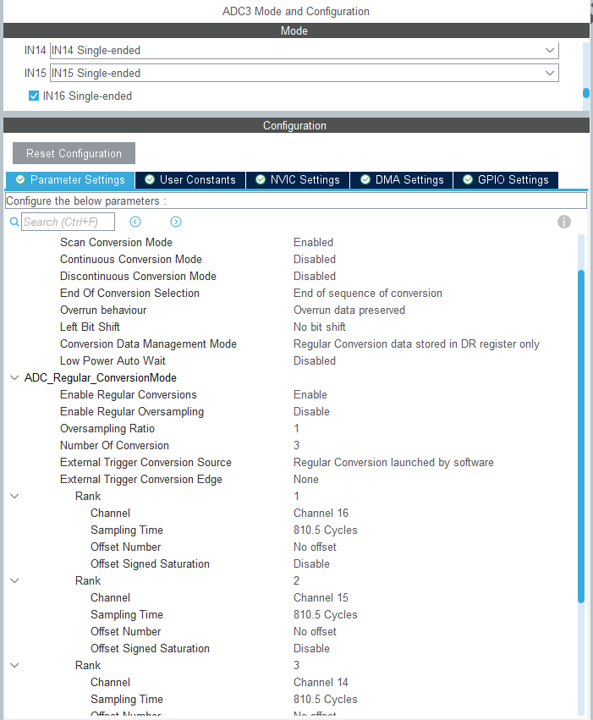
Task: Select the Channel 15 value
Action: coord(321,597)
